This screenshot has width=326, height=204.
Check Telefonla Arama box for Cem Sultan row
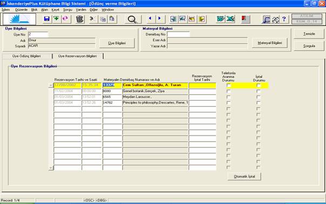(228, 85)
